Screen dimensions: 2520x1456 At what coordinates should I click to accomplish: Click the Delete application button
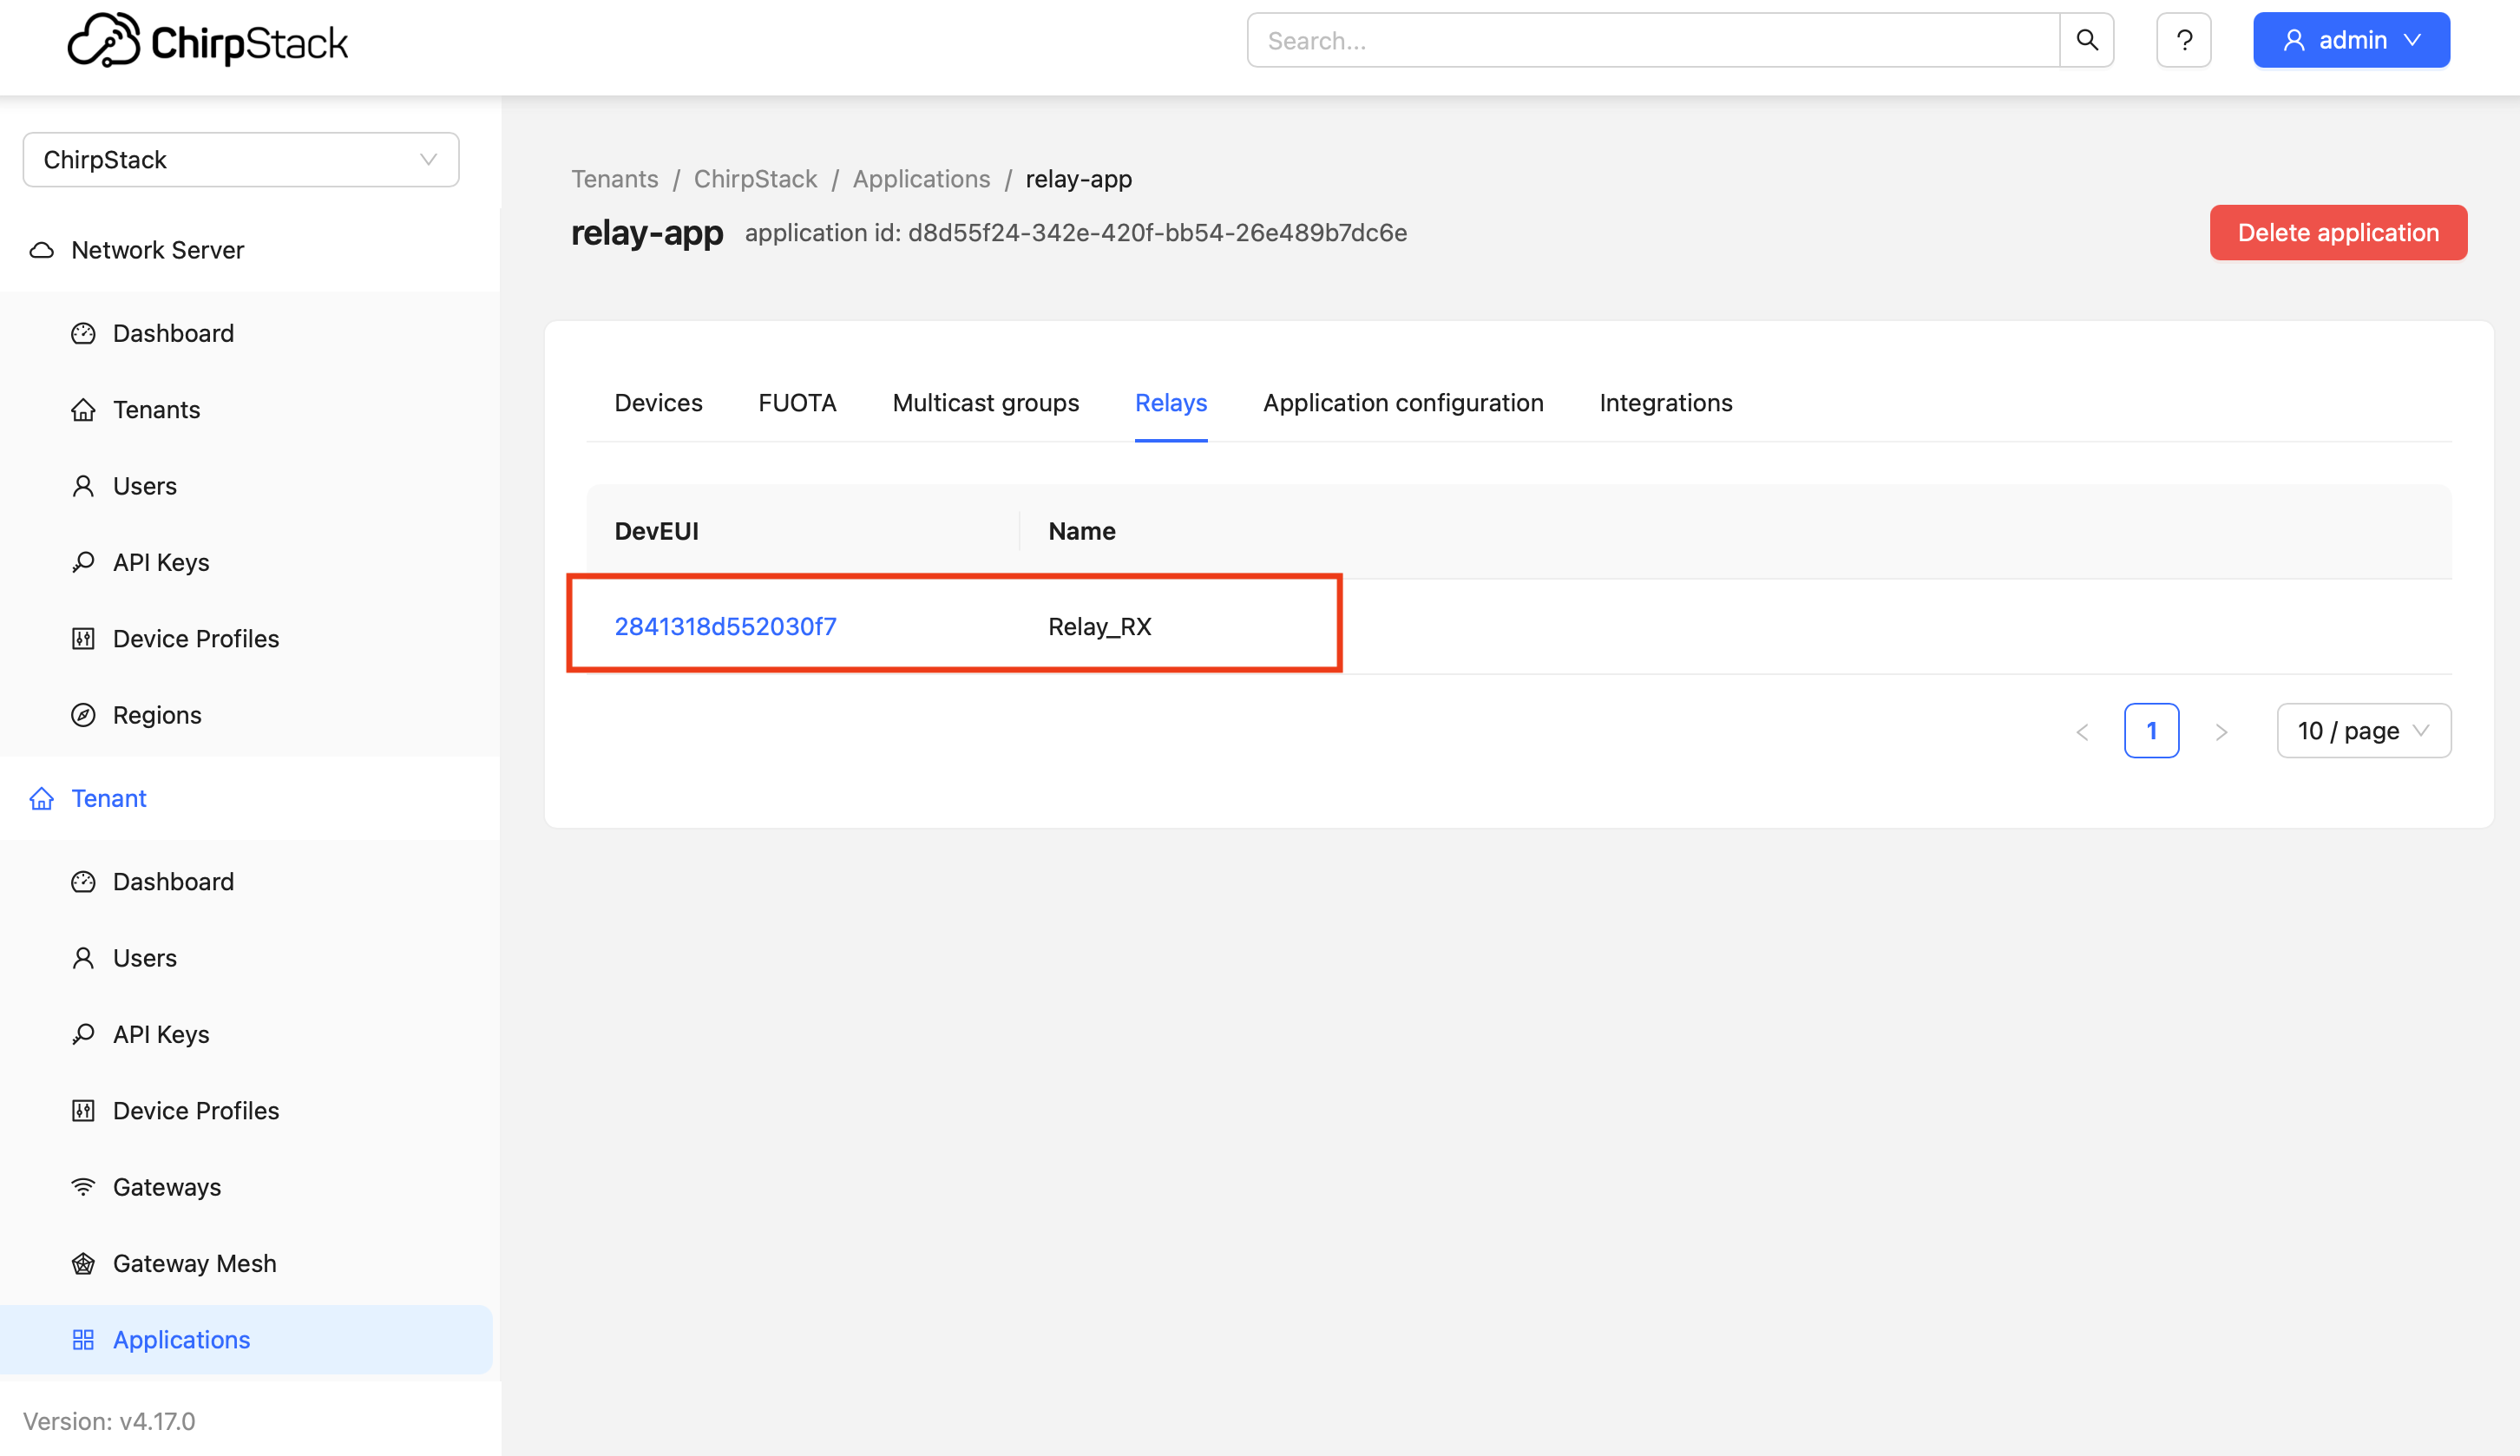[2337, 233]
